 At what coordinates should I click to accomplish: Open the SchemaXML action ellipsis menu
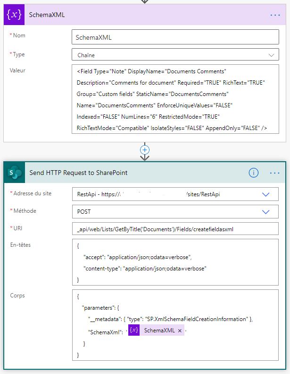point(275,15)
